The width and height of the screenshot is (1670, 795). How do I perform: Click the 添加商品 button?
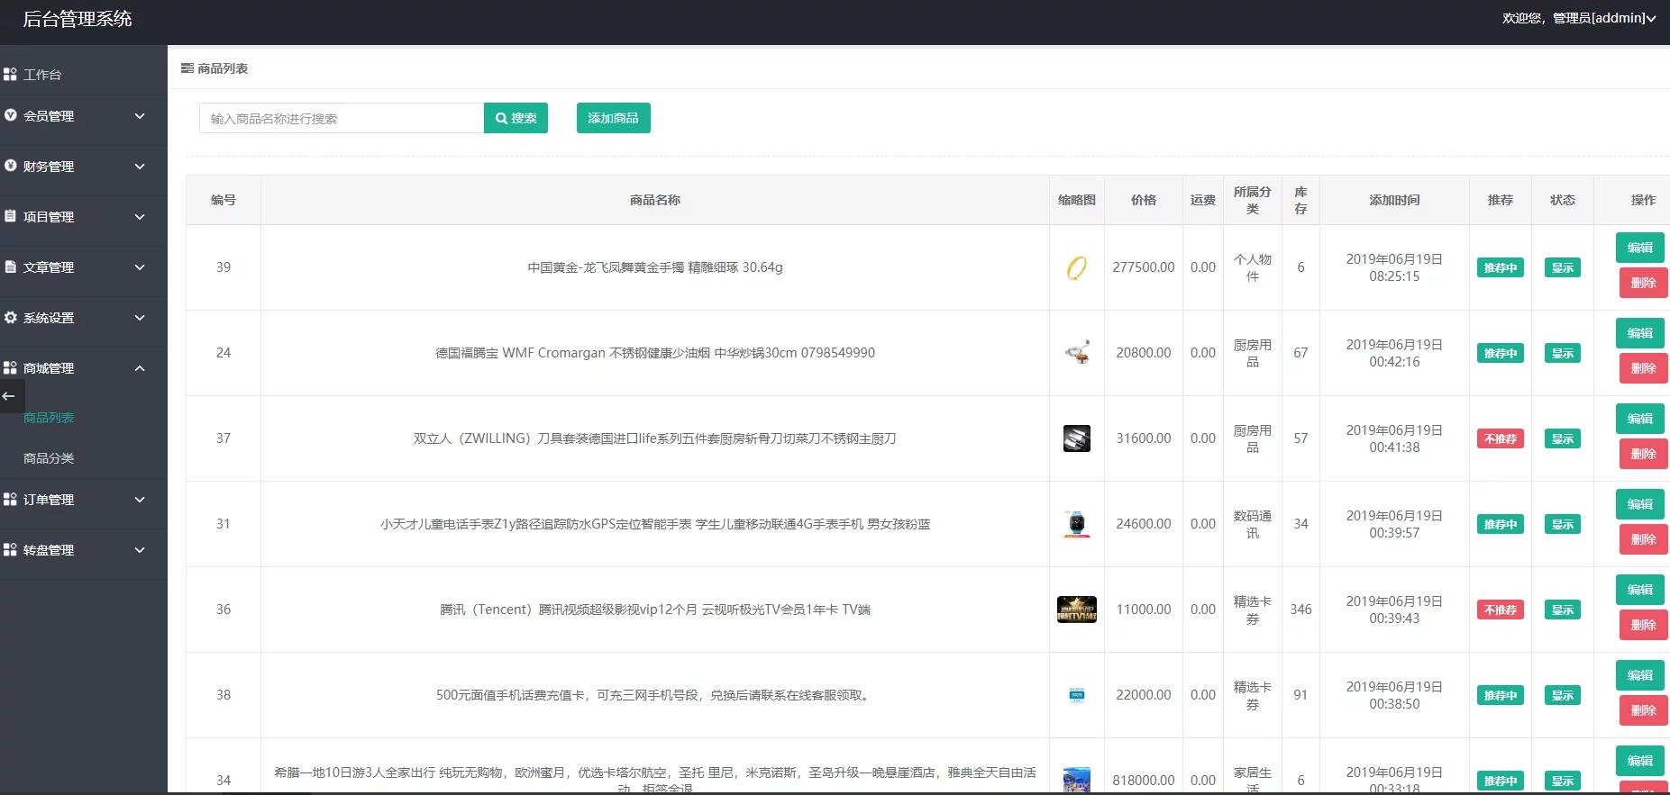(x=613, y=118)
